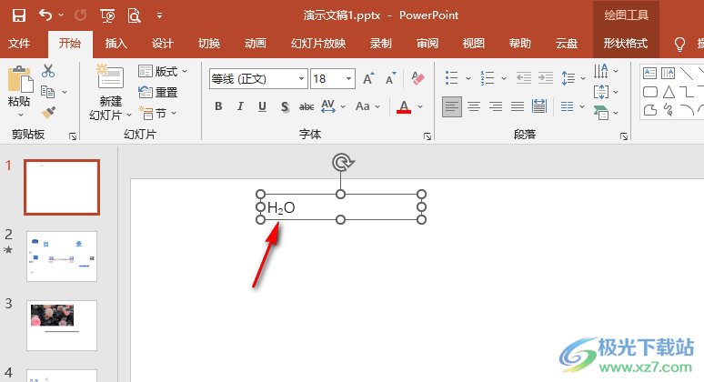Click the rotation handle above the text box
Screen dimensions: 704x382
tap(343, 162)
